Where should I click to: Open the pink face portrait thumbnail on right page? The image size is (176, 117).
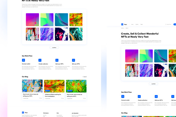(161, 70)
